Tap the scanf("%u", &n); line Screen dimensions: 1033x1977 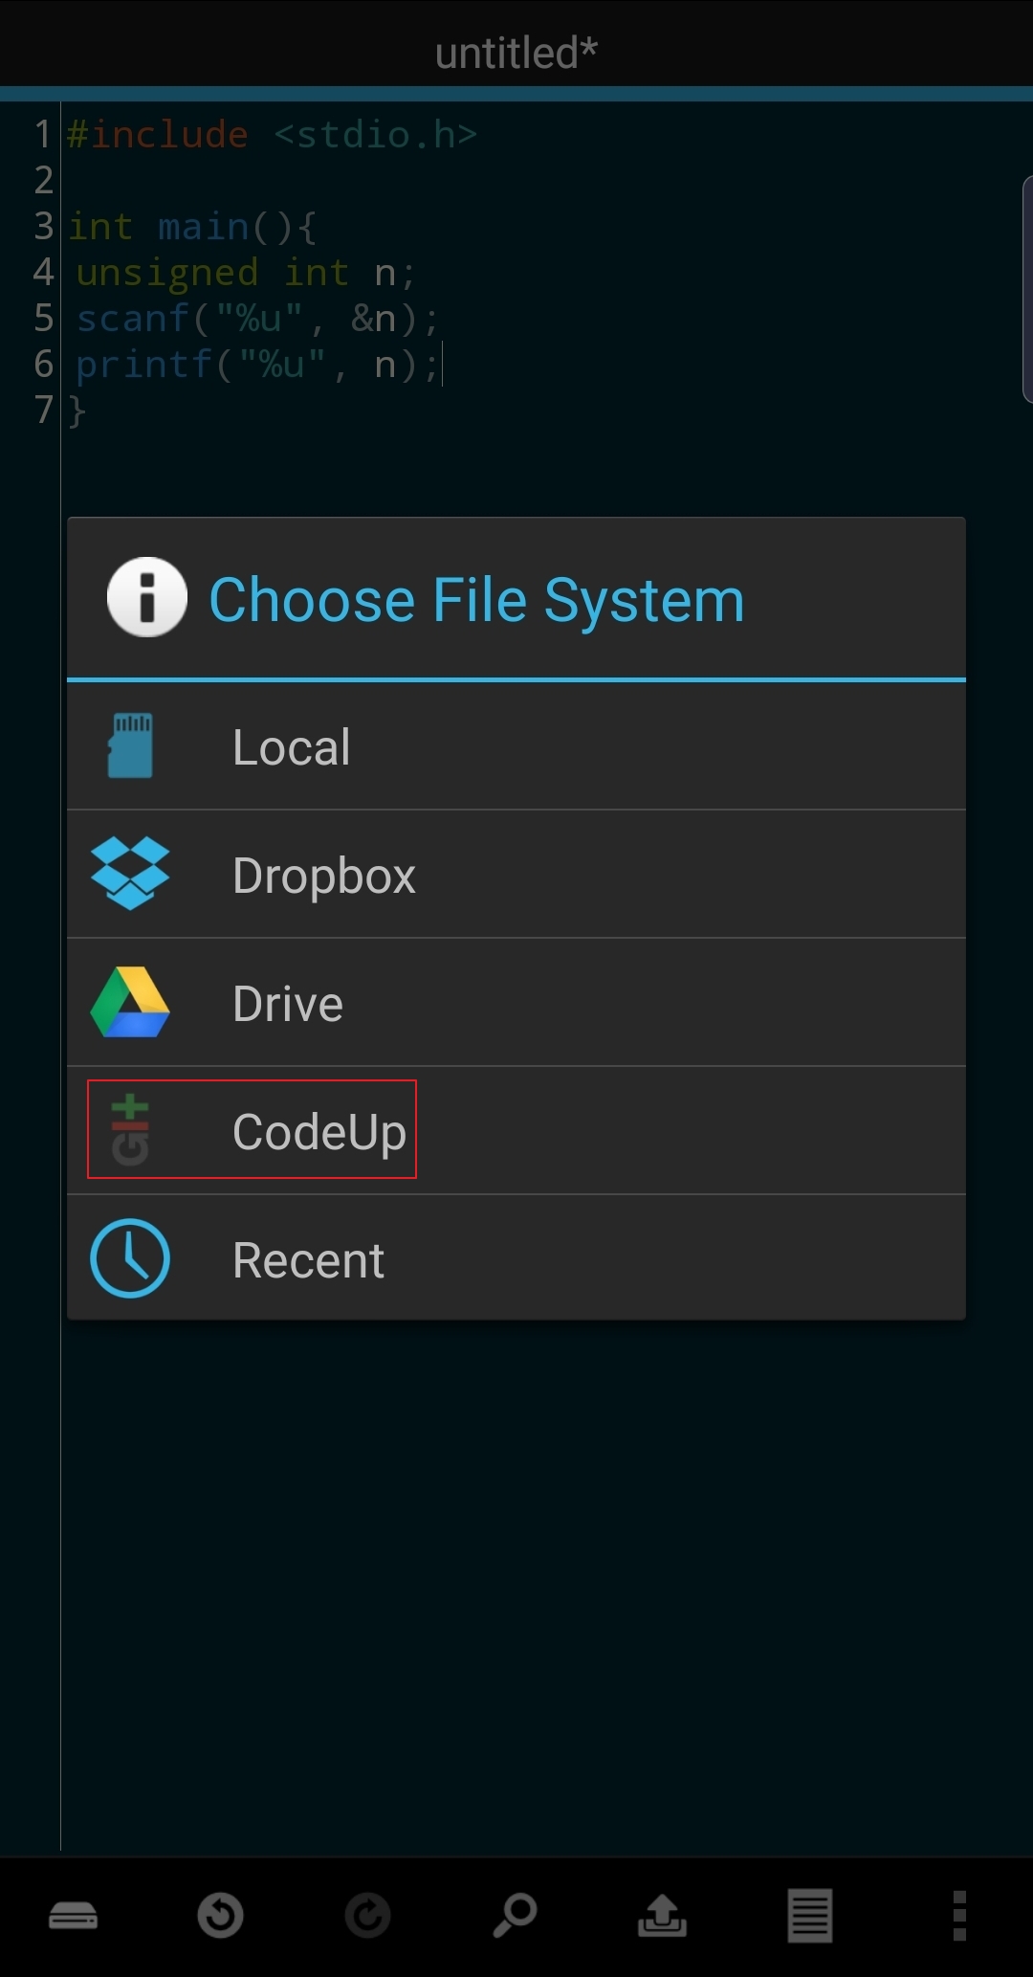[257, 319]
